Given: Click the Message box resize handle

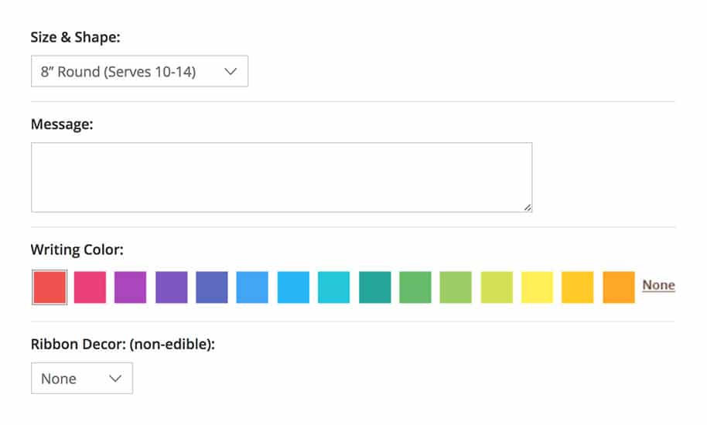Looking at the screenshot, I should pos(528,207).
